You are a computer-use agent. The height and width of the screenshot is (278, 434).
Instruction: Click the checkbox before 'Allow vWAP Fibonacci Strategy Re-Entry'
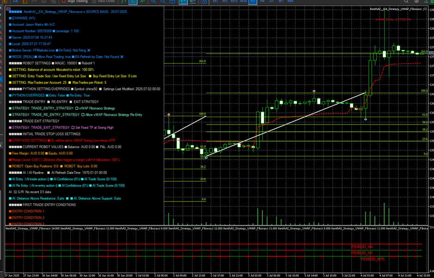coord(83,115)
